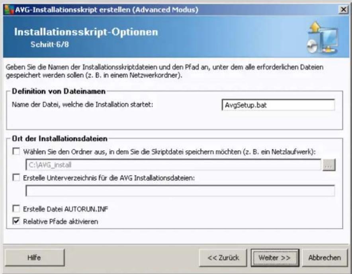352x274 pixels.
Task: Open the Hilfe button
Action: pos(34,257)
